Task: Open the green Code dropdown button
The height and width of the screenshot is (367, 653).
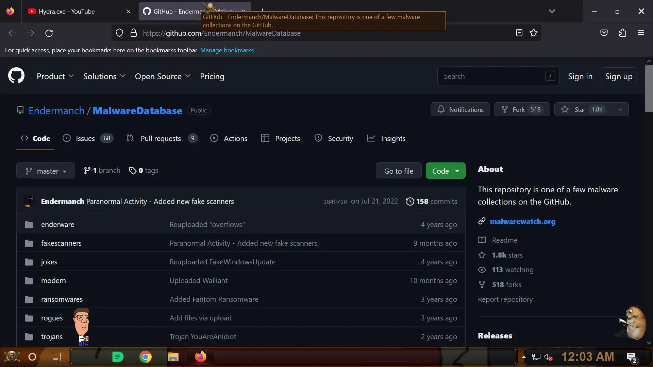Action: [445, 171]
